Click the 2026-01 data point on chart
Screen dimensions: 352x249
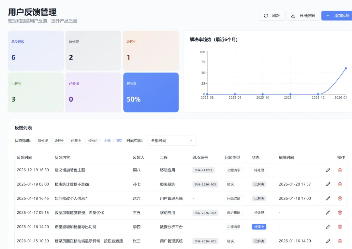[x=346, y=68]
